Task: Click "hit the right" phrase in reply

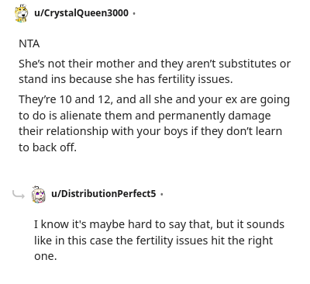Action: [x=242, y=241]
